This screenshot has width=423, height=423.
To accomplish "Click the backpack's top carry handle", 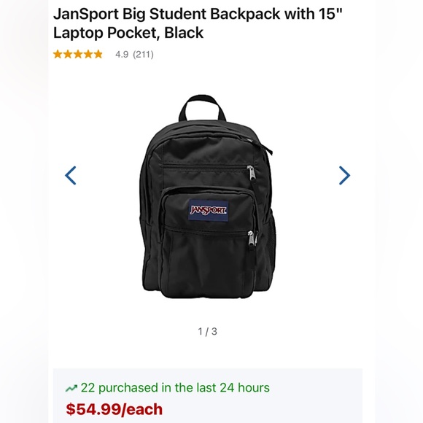I will (202, 108).
